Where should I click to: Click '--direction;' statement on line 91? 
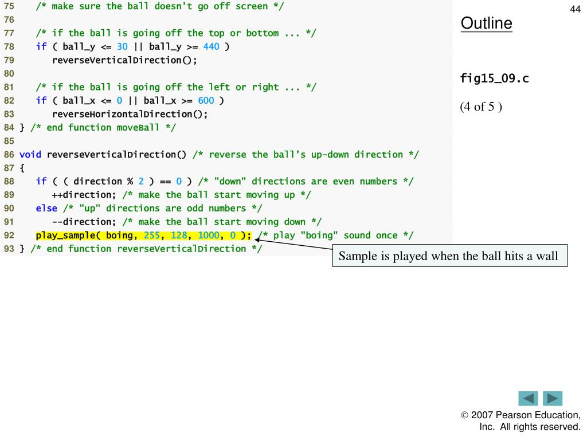pos(84,222)
